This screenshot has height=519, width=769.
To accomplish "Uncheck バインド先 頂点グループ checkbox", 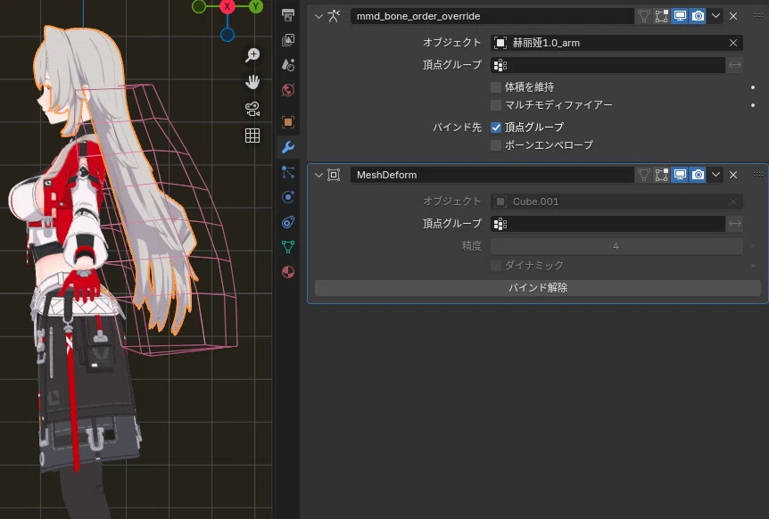I will point(496,128).
